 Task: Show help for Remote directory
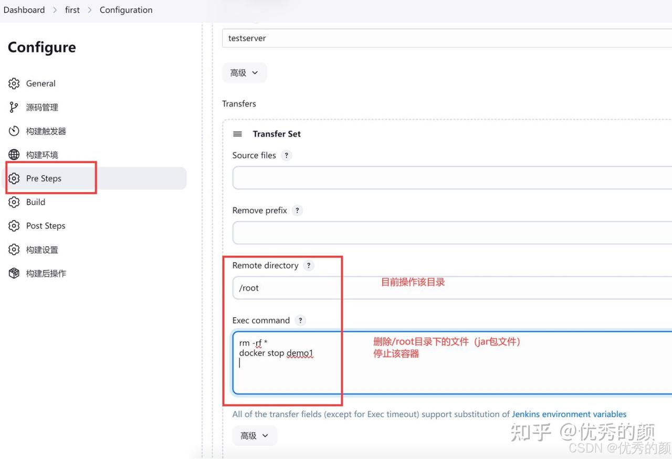pyautogui.click(x=309, y=266)
